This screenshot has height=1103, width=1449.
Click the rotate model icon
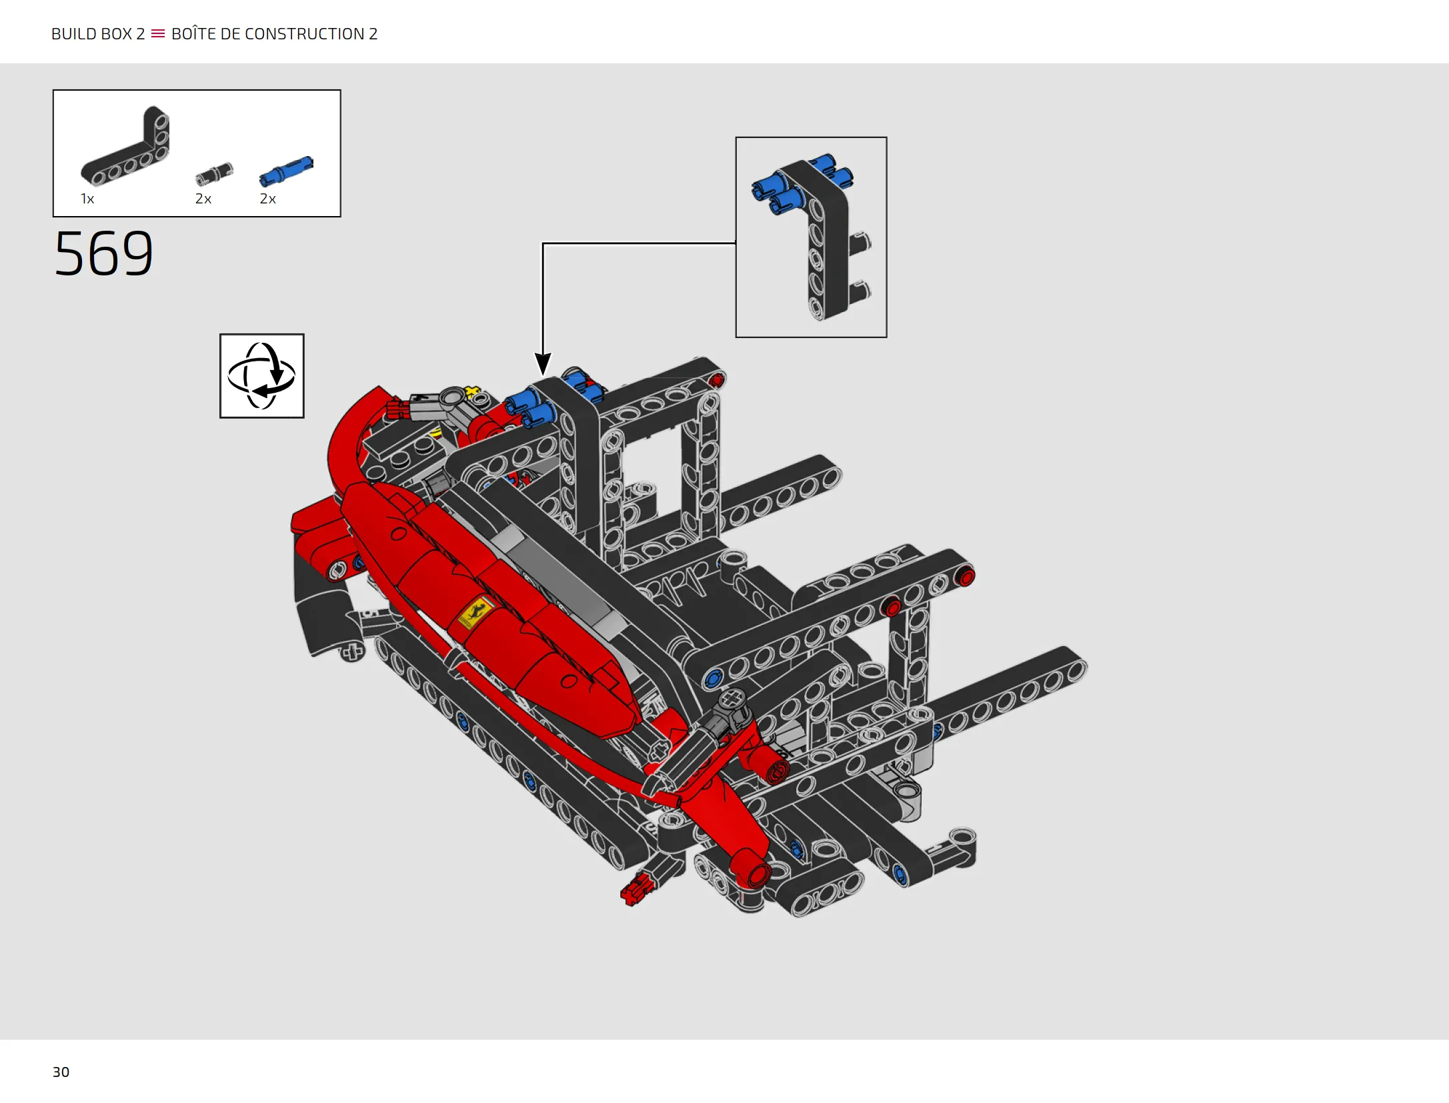[262, 376]
